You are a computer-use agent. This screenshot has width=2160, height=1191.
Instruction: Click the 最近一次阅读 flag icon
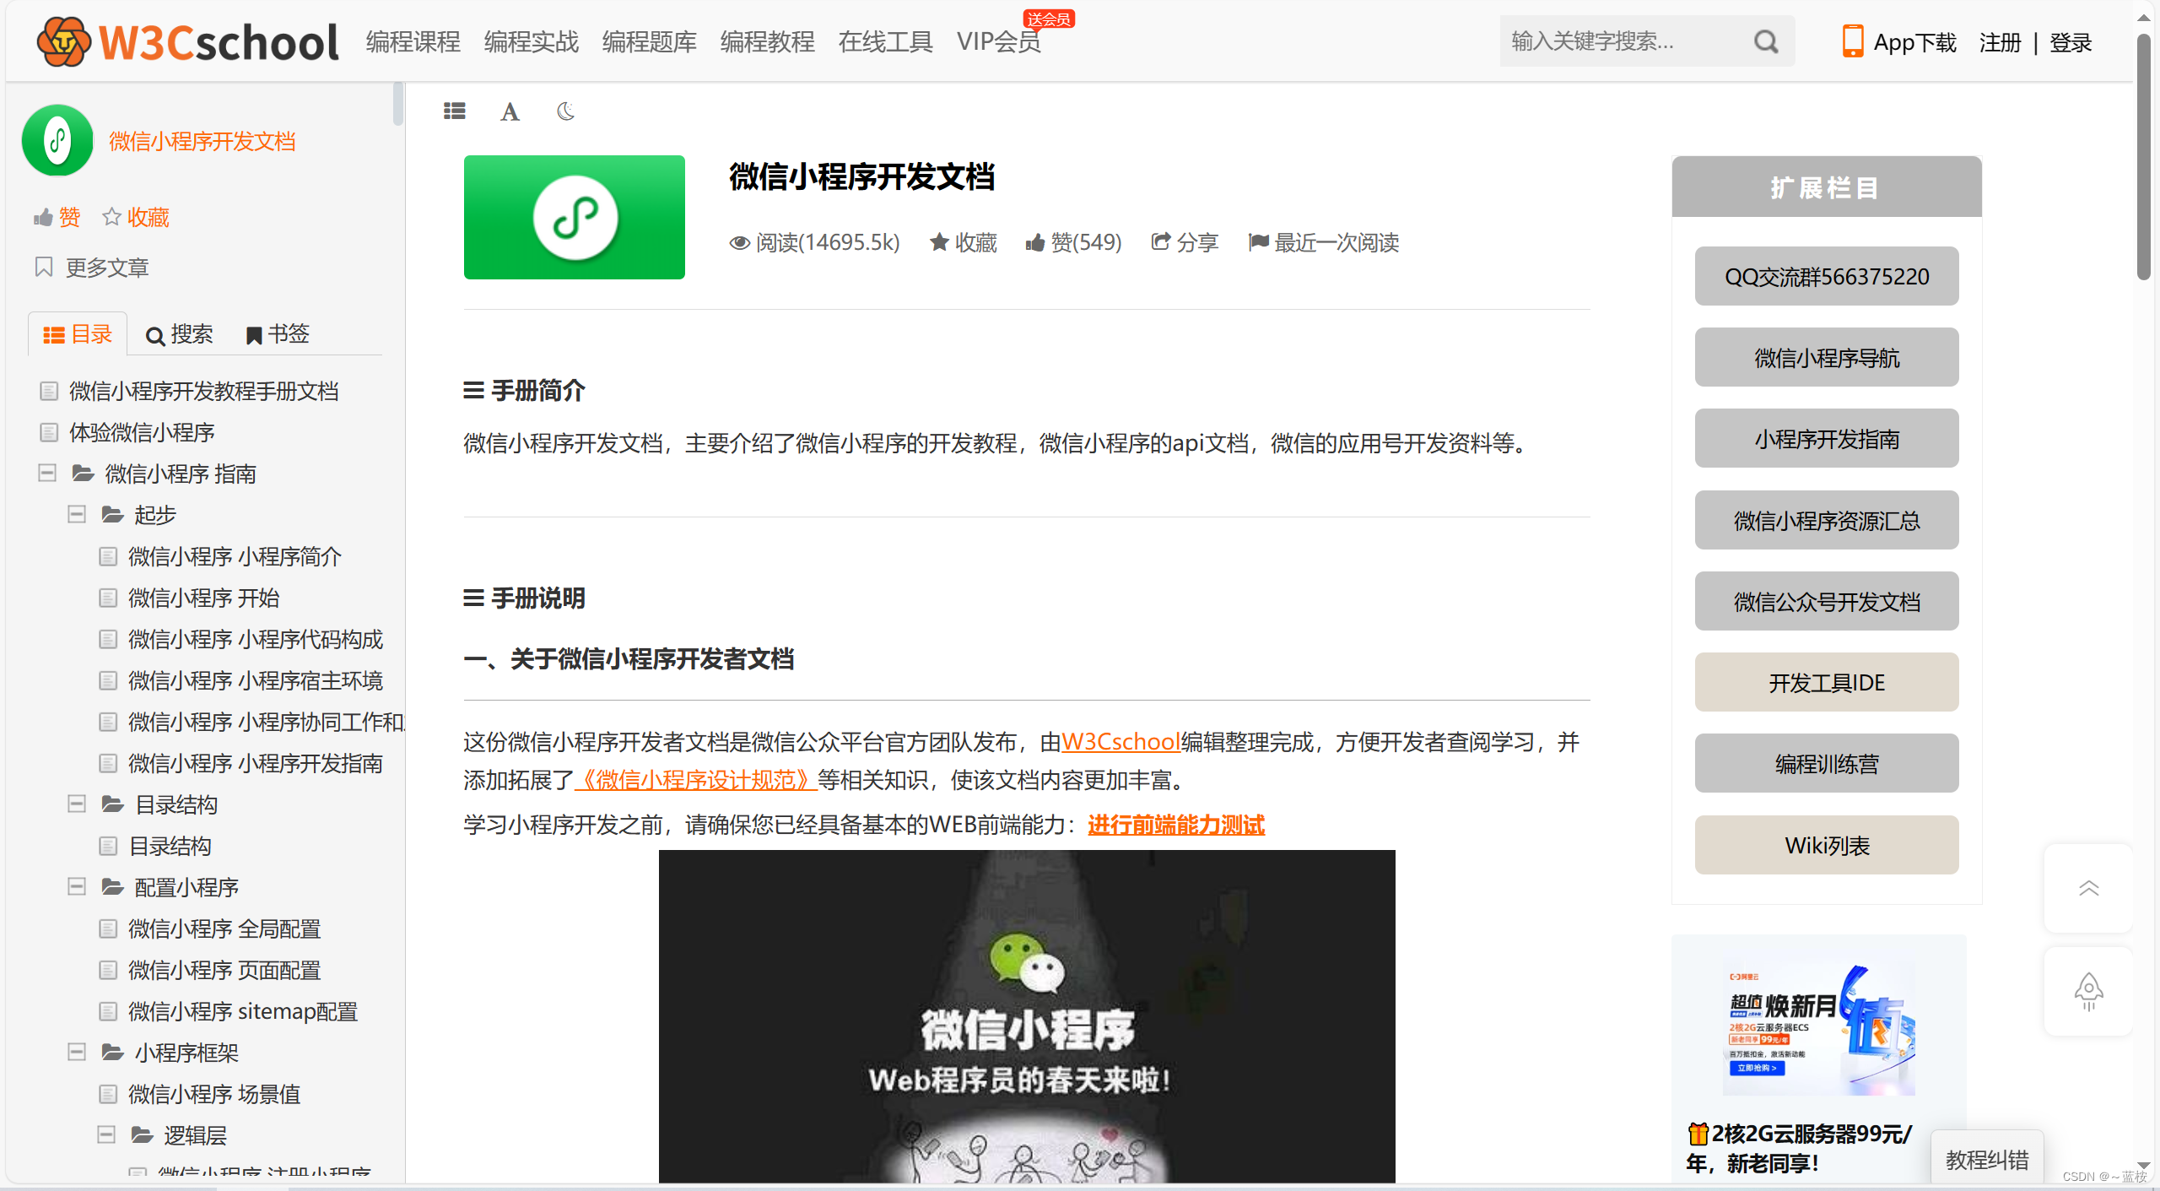click(x=1258, y=242)
